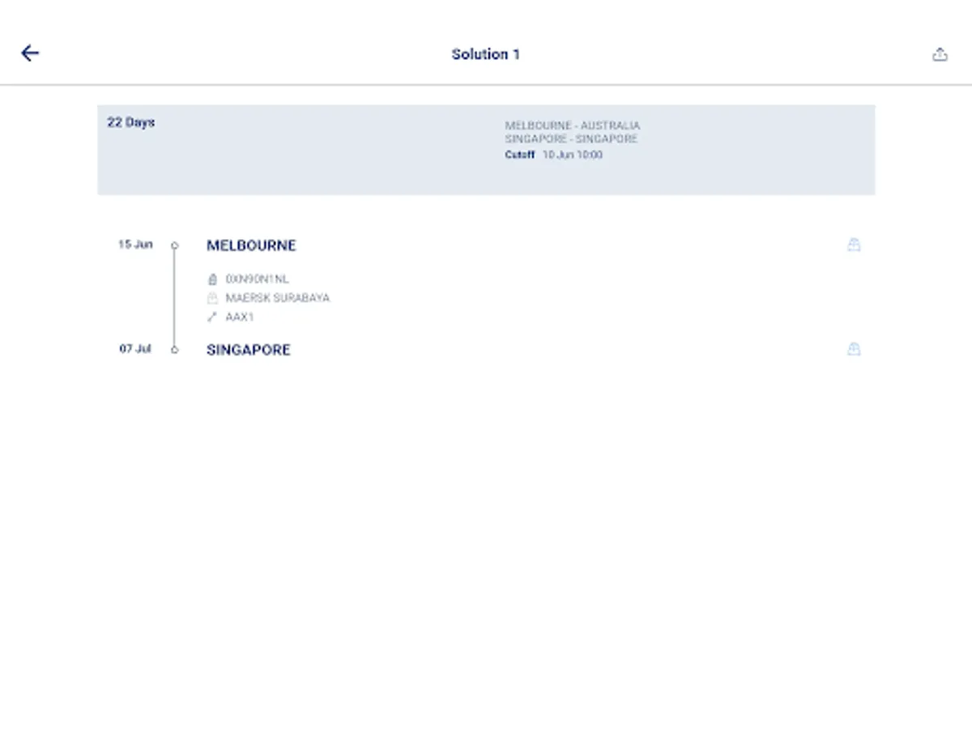
Task: Select the cutoff time 10 Jun 10:00
Action: [573, 155]
